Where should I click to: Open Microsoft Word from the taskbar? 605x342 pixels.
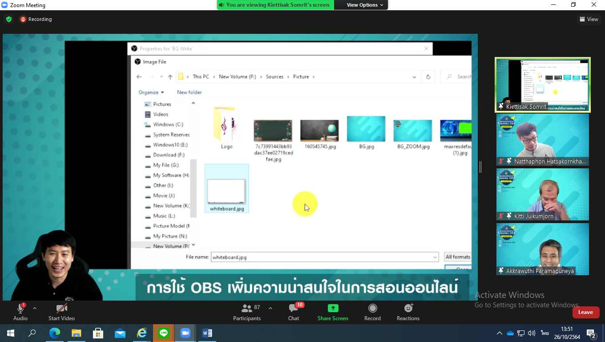207,333
